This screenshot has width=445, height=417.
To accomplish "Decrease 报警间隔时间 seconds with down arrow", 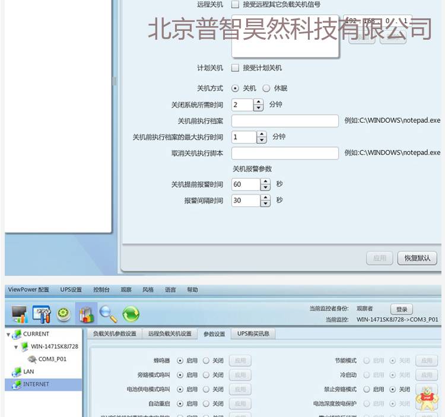I will [265, 203].
